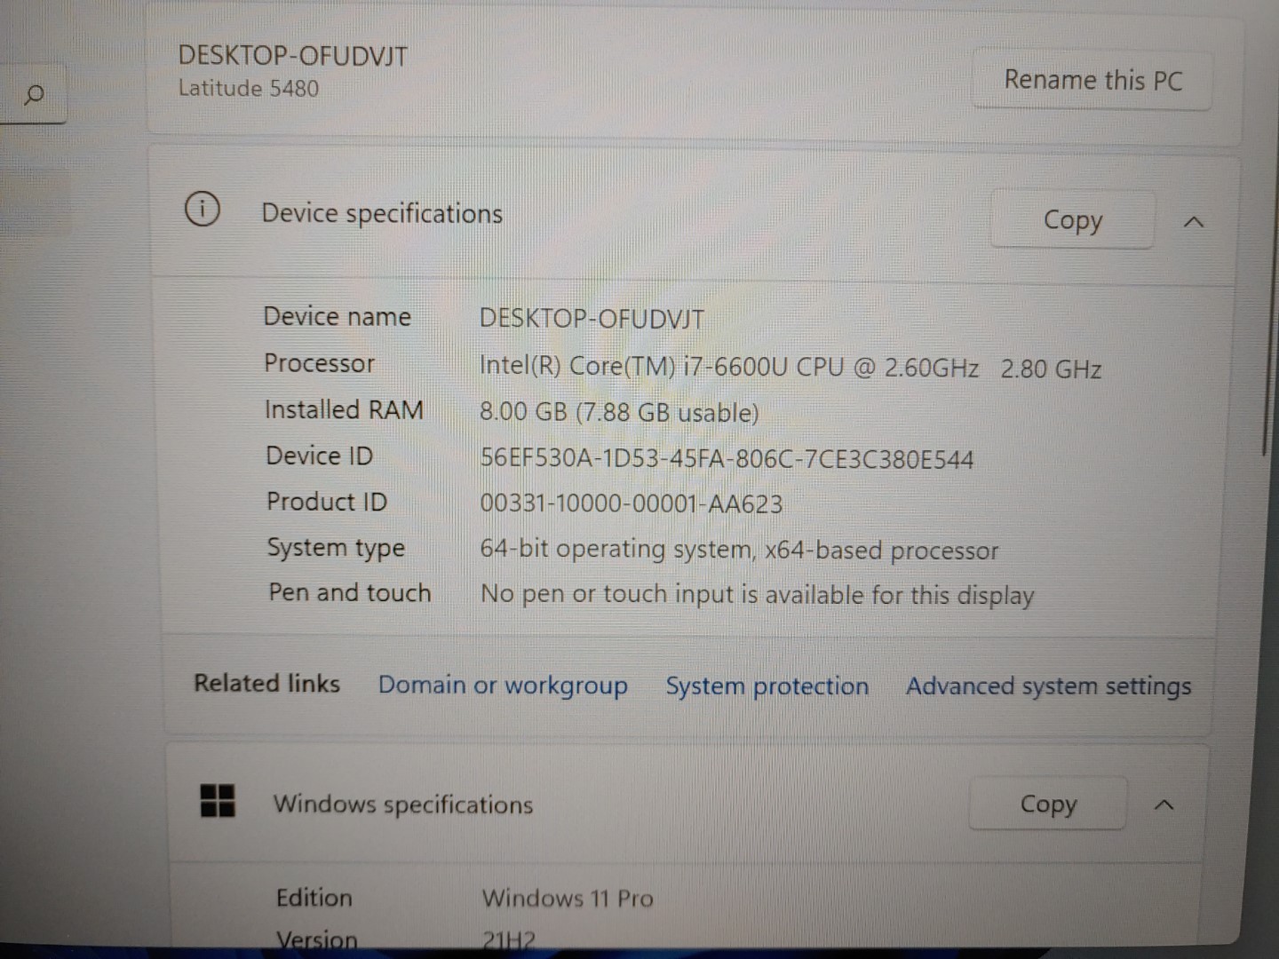Image resolution: width=1279 pixels, height=959 pixels.
Task: Click the Installed RAM label
Action: [344, 409]
